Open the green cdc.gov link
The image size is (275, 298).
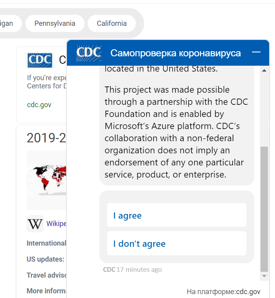39,105
